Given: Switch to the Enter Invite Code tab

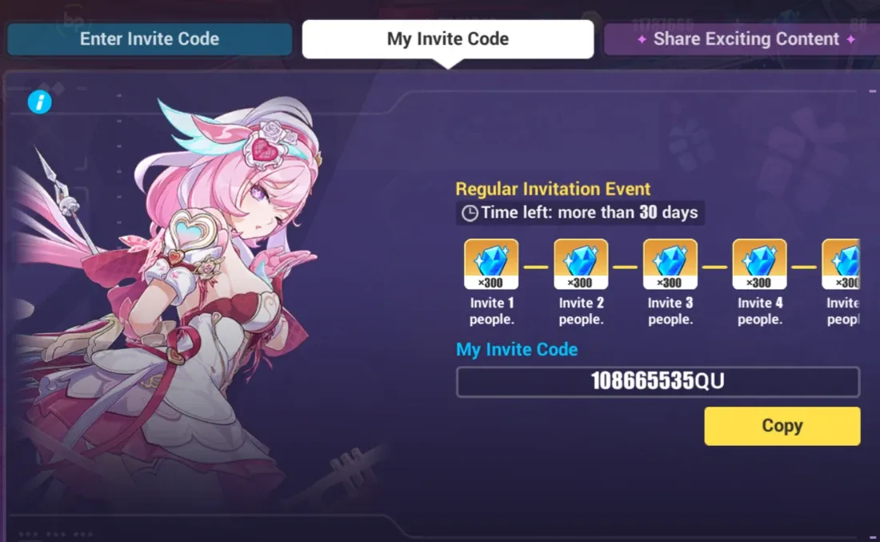Looking at the screenshot, I should [x=150, y=38].
